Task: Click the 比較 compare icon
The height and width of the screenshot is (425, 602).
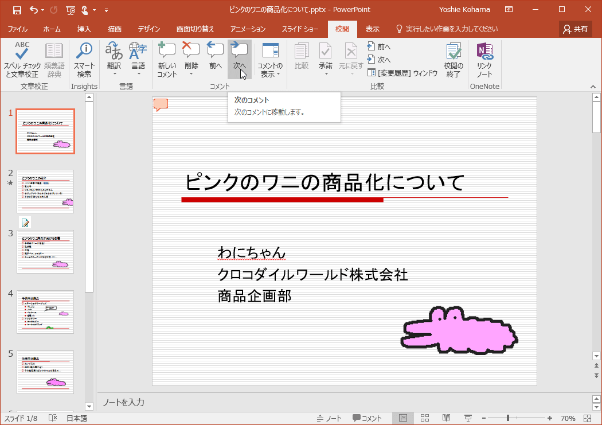Action: click(301, 57)
